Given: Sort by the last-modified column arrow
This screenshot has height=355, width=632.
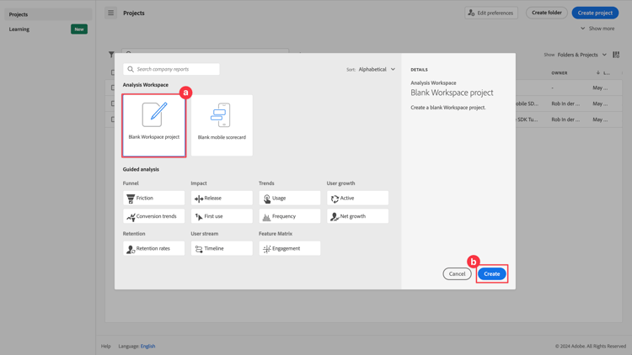Looking at the screenshot, I should point(598,73).
